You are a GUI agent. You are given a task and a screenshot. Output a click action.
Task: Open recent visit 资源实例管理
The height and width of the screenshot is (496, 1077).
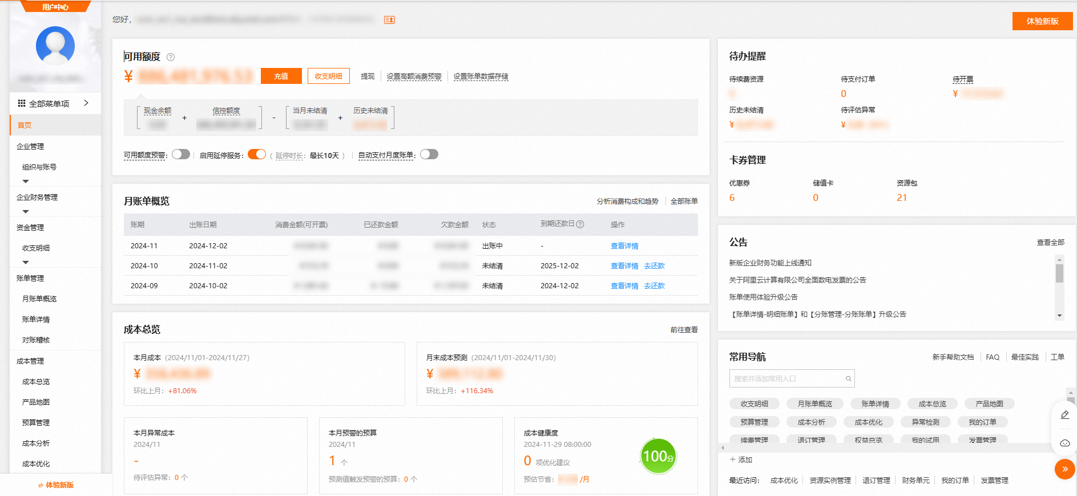click(x=830, y=481)
